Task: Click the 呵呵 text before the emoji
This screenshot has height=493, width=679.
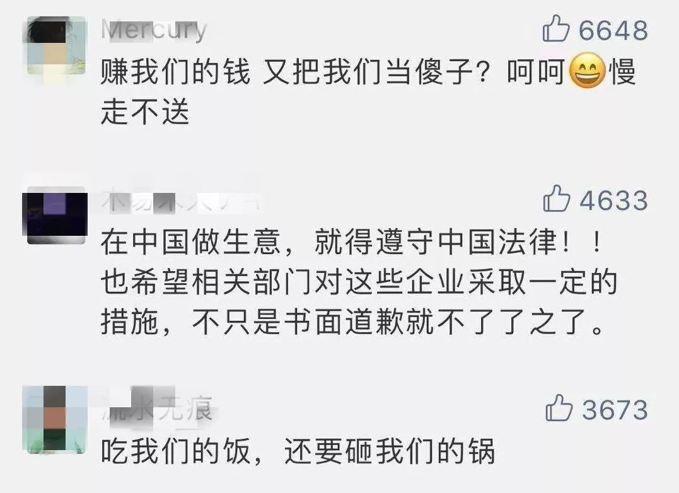Action: (536, 71)
